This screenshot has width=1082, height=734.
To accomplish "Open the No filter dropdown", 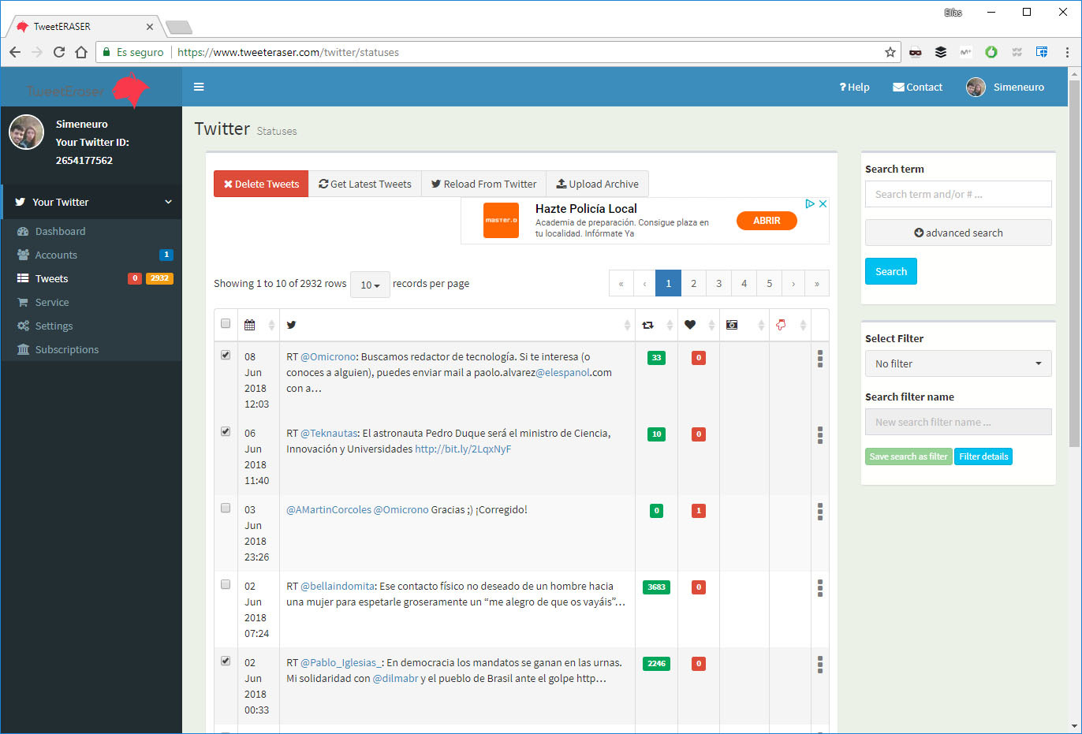I will 957,363.
